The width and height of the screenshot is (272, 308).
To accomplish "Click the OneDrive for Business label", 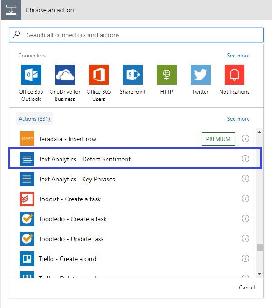I will click(65, 95).
